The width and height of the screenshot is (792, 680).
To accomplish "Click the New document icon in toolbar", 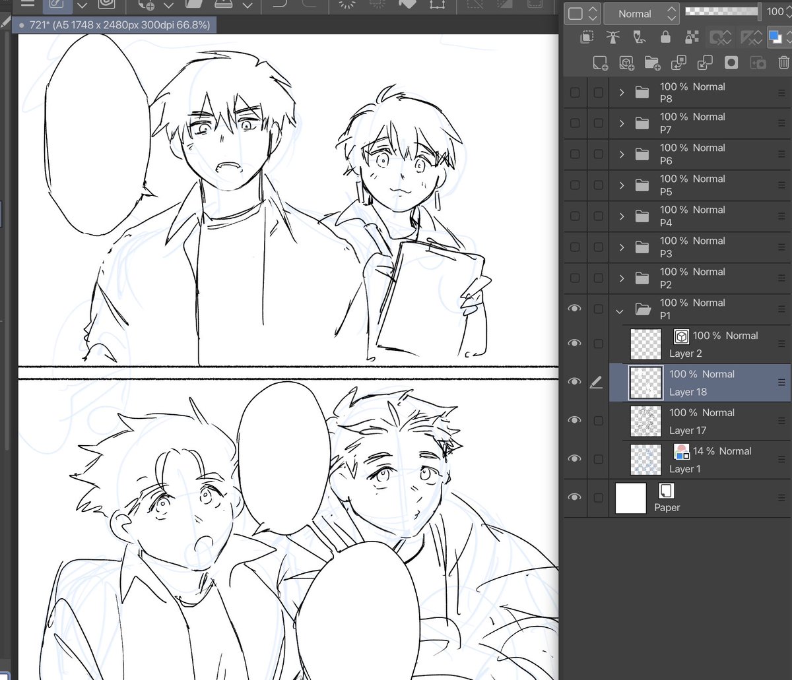I will [x=145, y=4].
